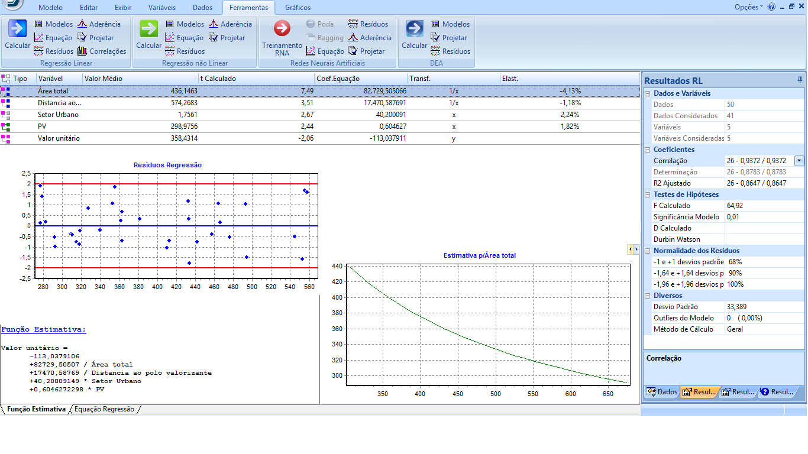Click Projetar in the Redes Neurais Artificiais group

pos(366,51)
